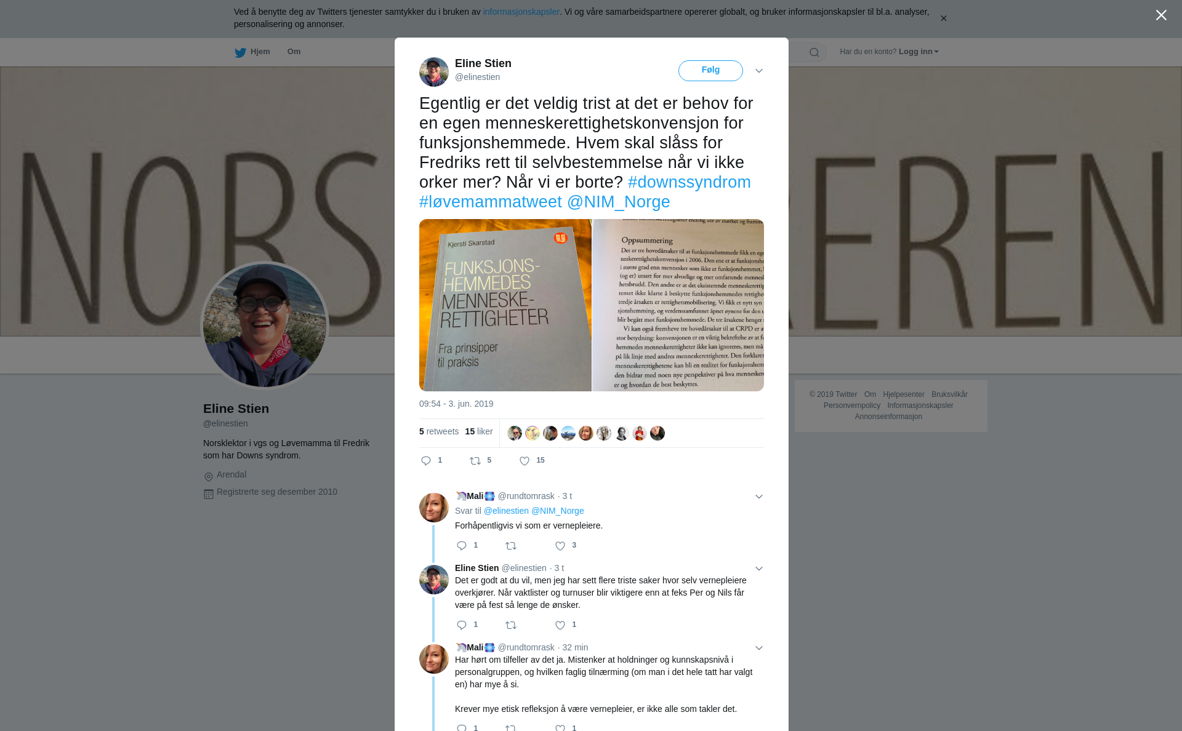
Task: Click the reply icon under main tweet
Action: coord(426,461)
